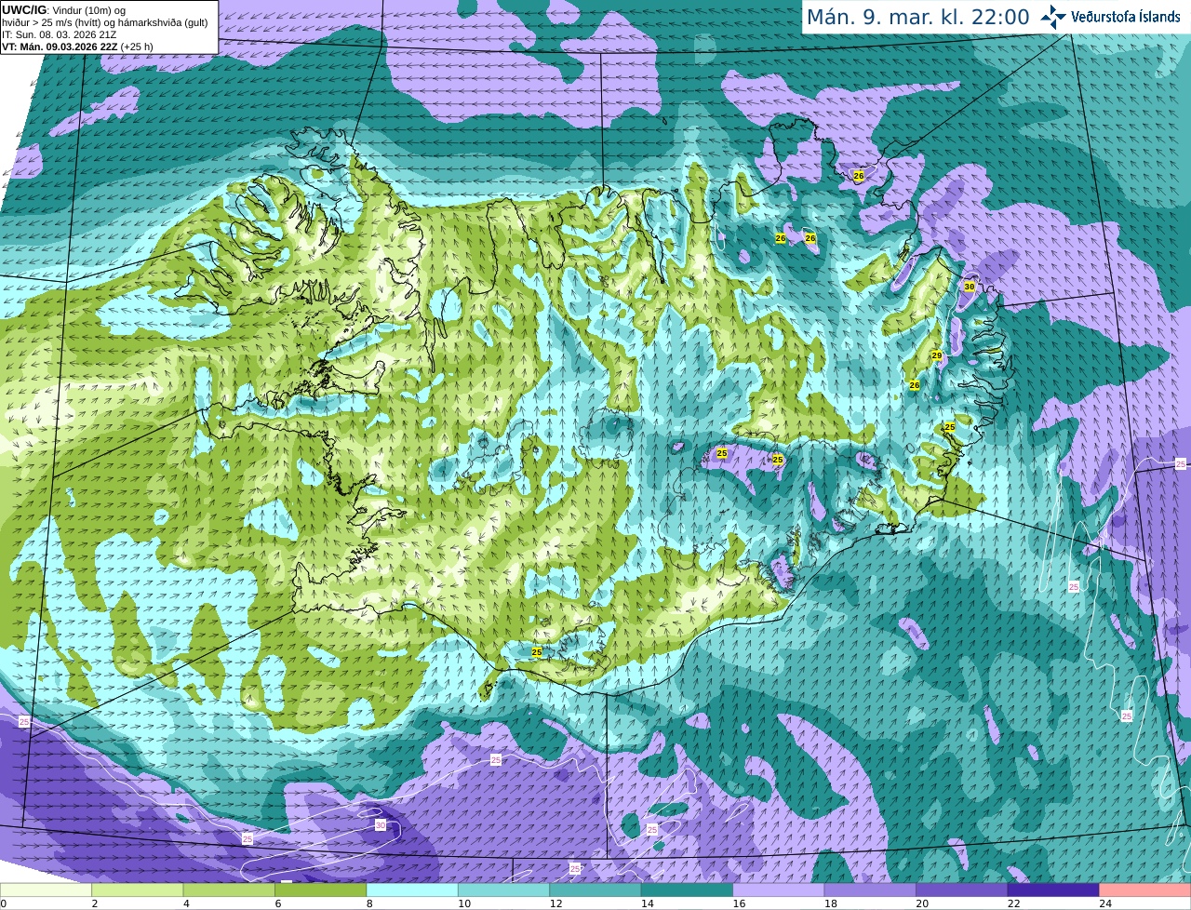Select the 6–8 m/s olive green legend swatch
This screenshot has width=1191, height=910.
[x=321, y=890]
